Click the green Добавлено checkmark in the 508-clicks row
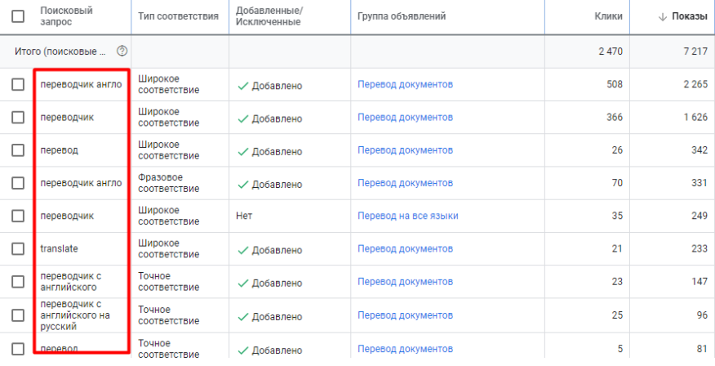Image resolution: width=715 pixels, height=366 pixels. (x=242, y=85)
